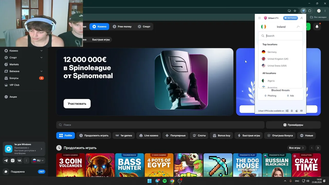Show previous games with left arrow

(x=312, y=148)
